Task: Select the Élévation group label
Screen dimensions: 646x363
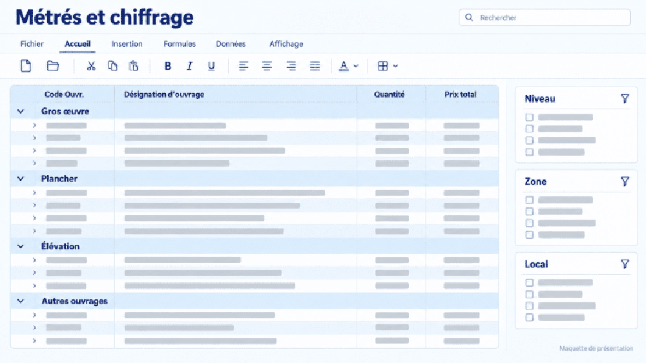Action: click(60, 246)
